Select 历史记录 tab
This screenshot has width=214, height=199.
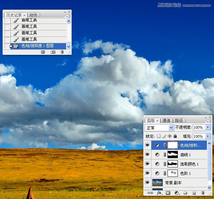coord(14,15)
